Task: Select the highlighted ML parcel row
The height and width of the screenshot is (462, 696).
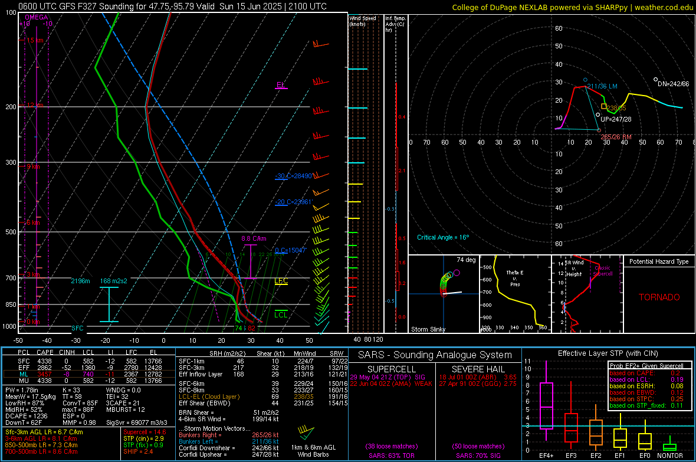Action: pyautogui.click(x=89, y=374)
